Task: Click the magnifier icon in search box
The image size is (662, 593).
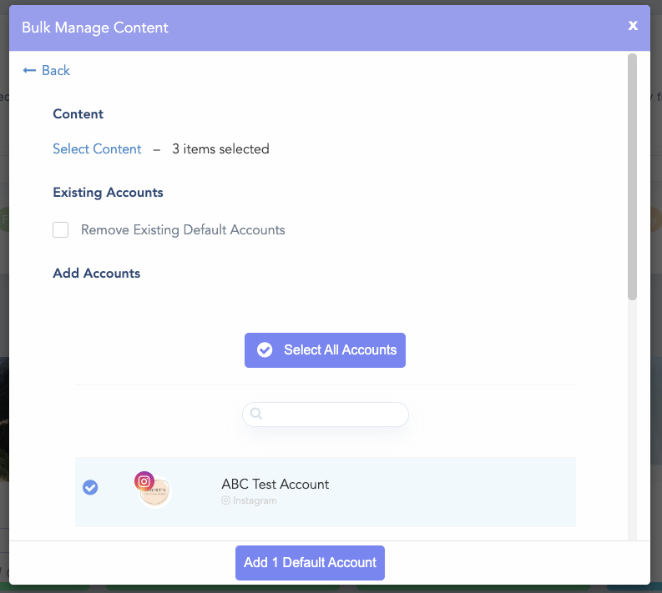Action: pyautogui.click(x=256, y=414)
